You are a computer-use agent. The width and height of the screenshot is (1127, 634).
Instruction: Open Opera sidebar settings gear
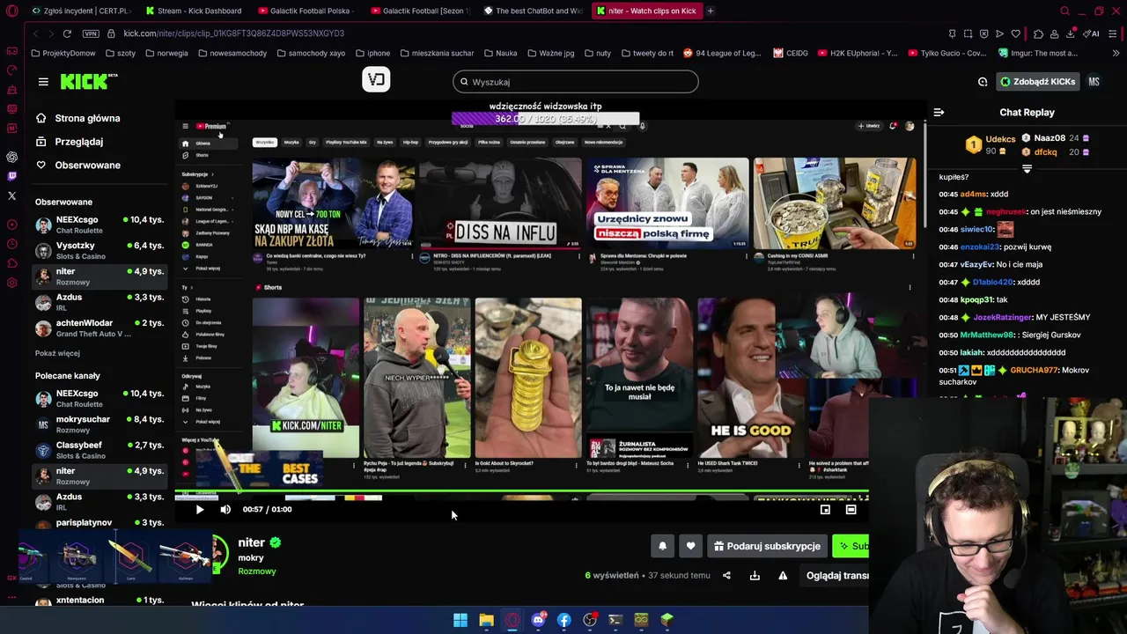[11, 283]
